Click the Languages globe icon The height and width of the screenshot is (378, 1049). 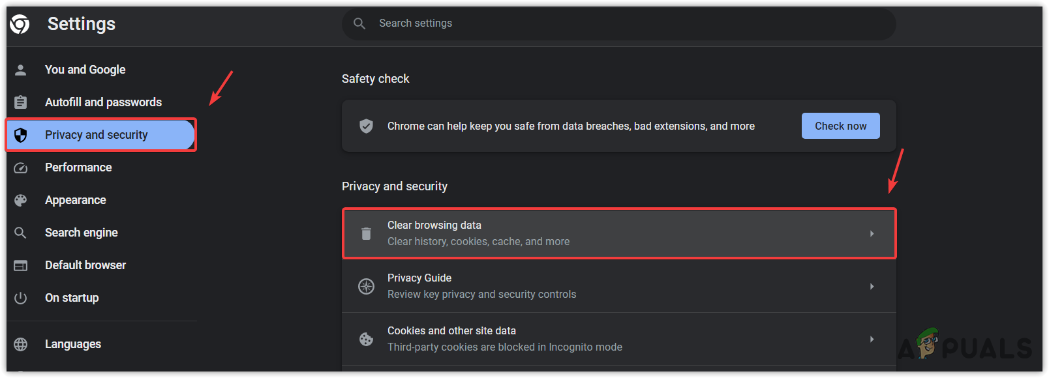(x=21, y=344)
